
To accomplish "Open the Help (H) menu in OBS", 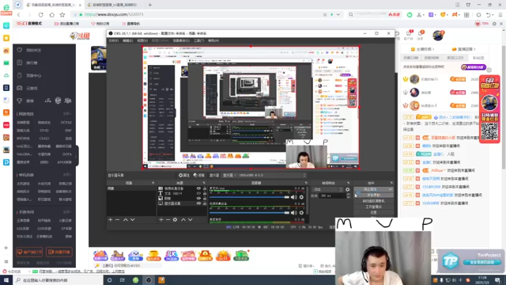I will click(213, 40).
